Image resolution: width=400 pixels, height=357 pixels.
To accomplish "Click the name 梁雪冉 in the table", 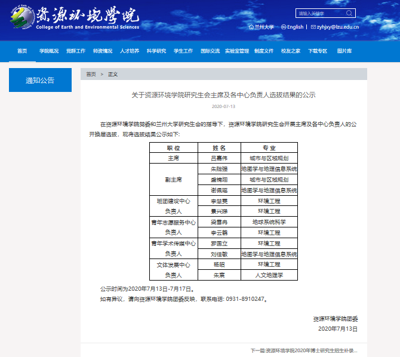I will tap(219, 222).
